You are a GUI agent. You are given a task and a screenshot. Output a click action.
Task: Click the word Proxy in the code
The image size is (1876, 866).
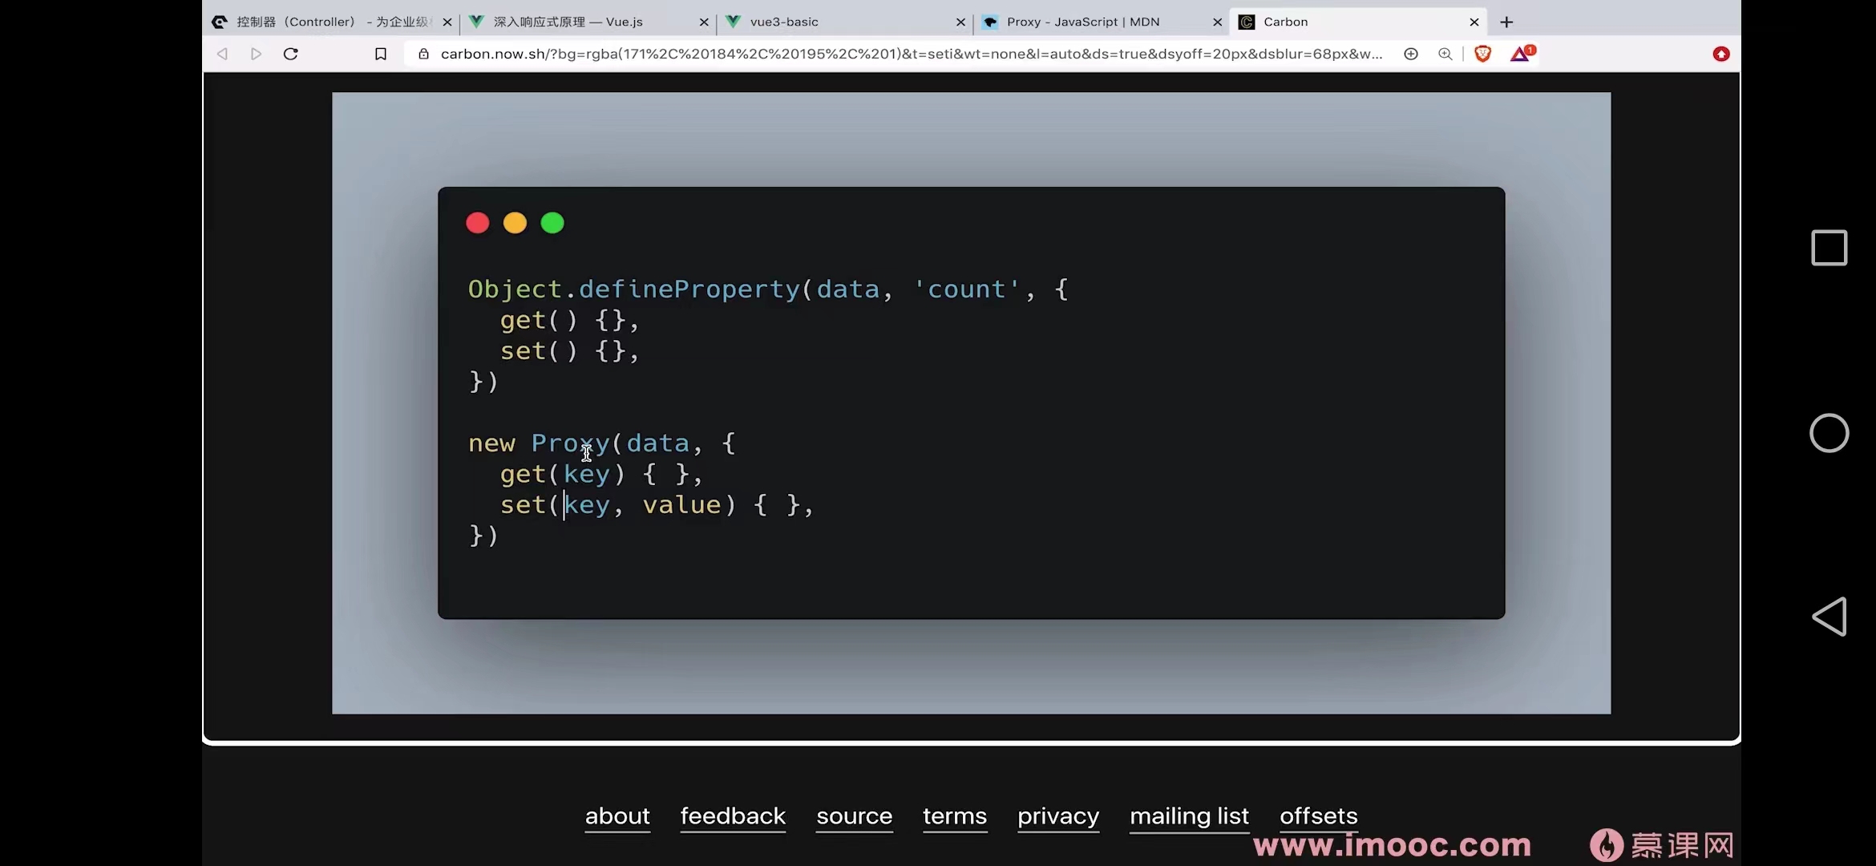coord(569,443)
